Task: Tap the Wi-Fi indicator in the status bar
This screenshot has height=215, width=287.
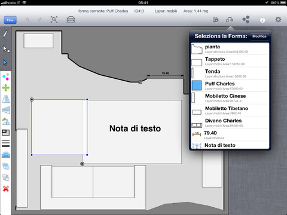Action: click(x=25, y=2)
